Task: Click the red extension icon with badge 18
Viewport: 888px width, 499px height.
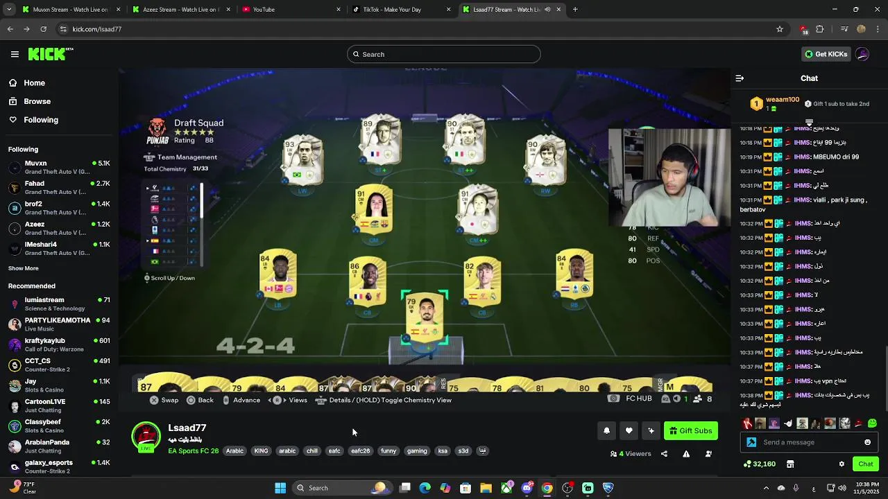Action: (x=803, y=29)
